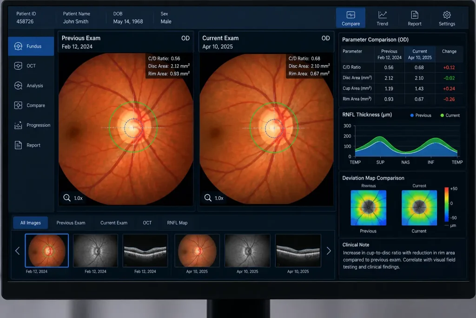Open the Report document icon in sidebar
Viewport: 476px width, 318px height.
click(18, 145)
